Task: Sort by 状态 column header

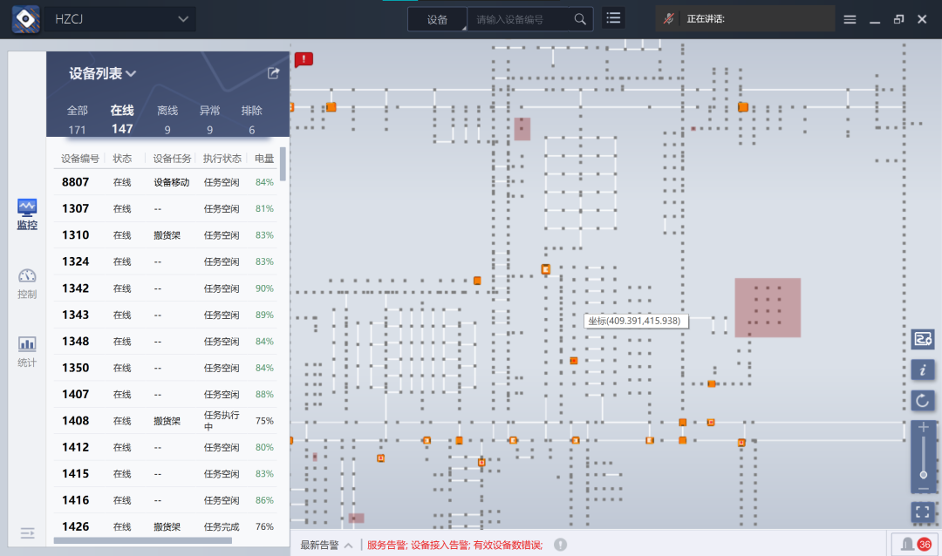Action: coord(122,159)
